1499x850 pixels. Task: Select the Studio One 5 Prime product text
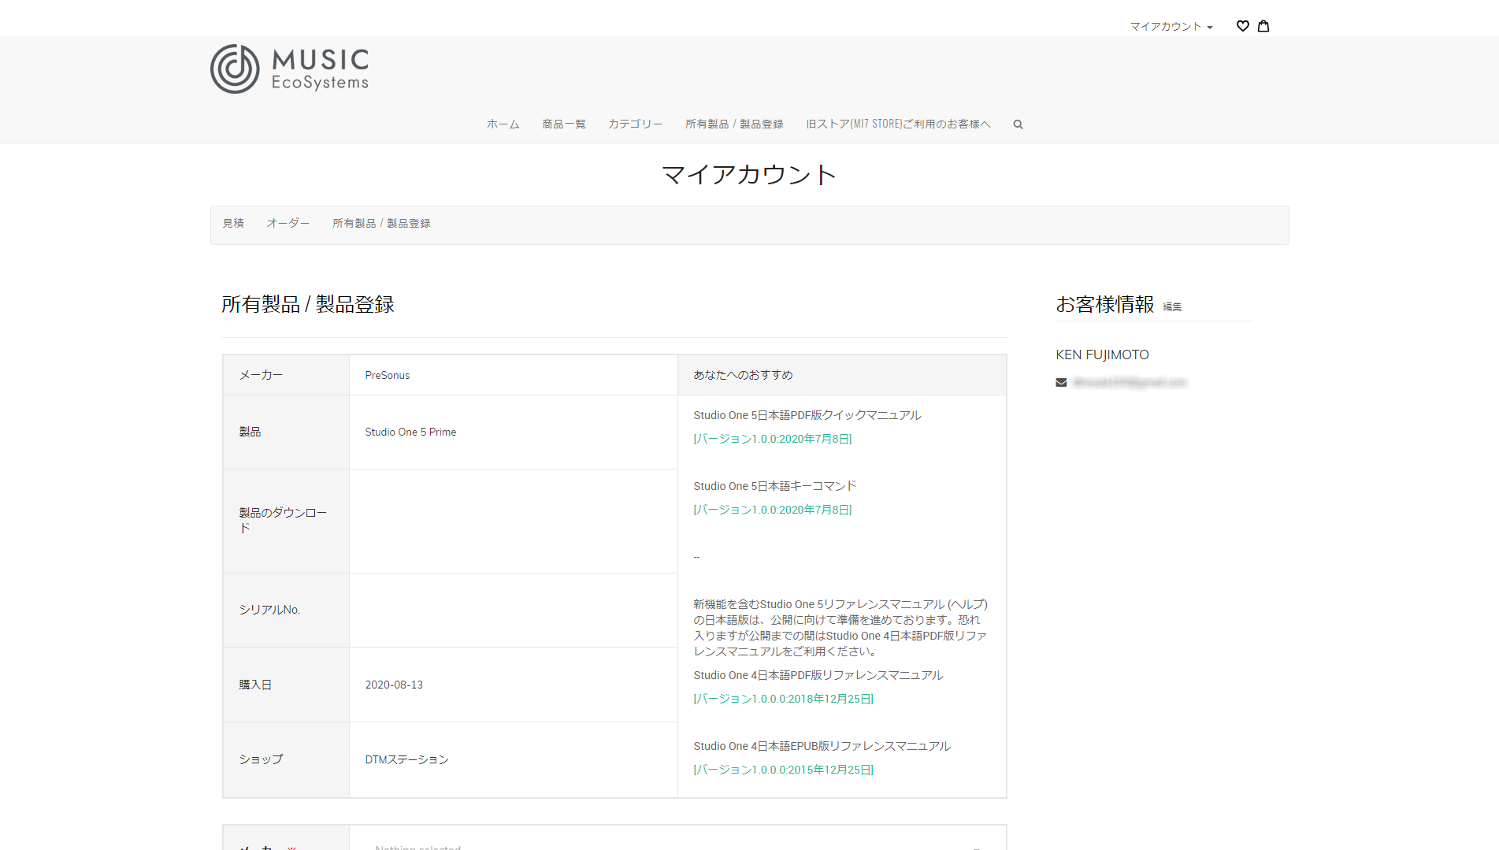pos(410,432)
